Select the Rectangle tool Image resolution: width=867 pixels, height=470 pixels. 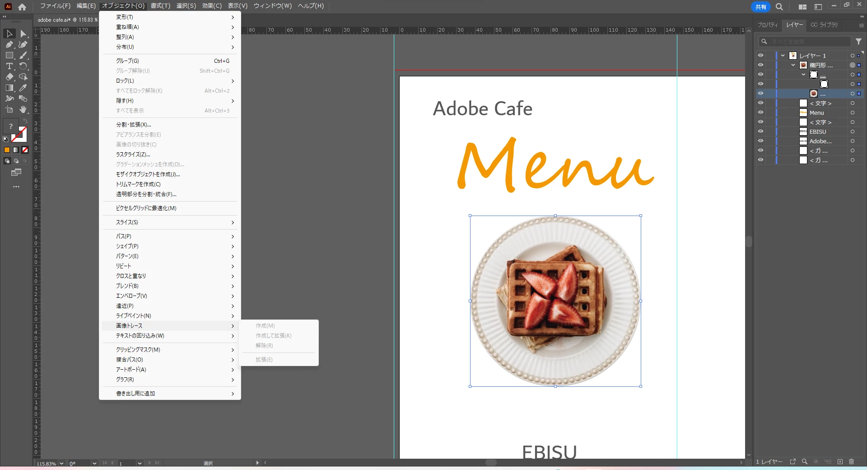pyautogui.click(x=9, y=56)
